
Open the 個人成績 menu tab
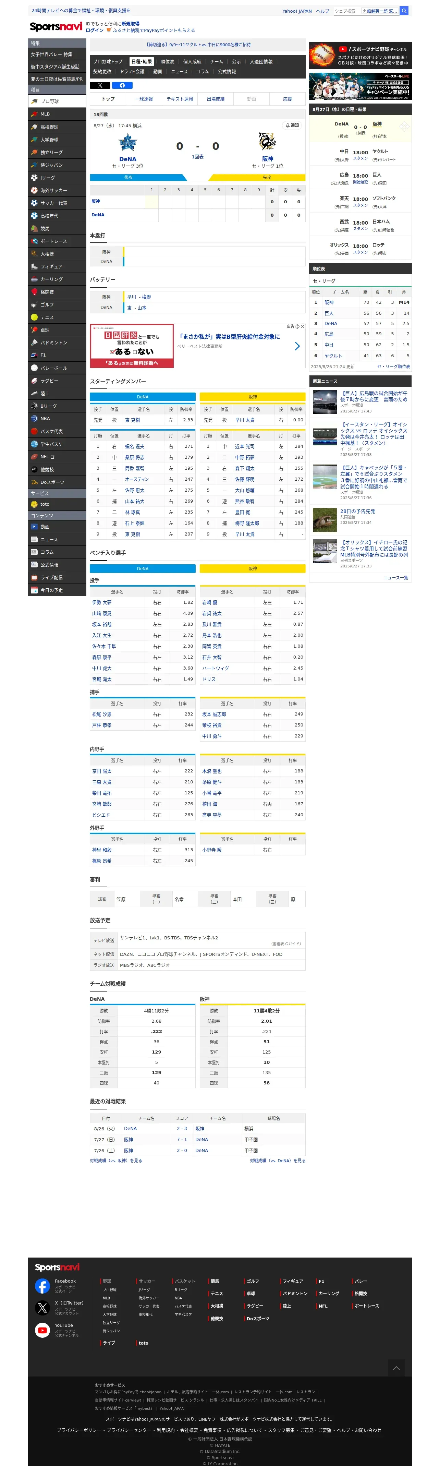point(192,61)
